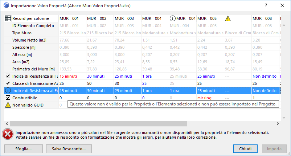The image size is (291, 156).
Task: Click the warning icon beside Non valido GUID
Action: pyautogui.click(x=8, y=105)
